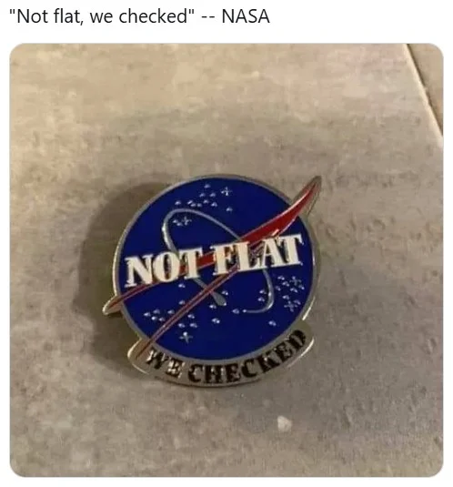Click the word CHECKED on the banner
This screenshot has width=453, height=487.
(x=247, y=361)
